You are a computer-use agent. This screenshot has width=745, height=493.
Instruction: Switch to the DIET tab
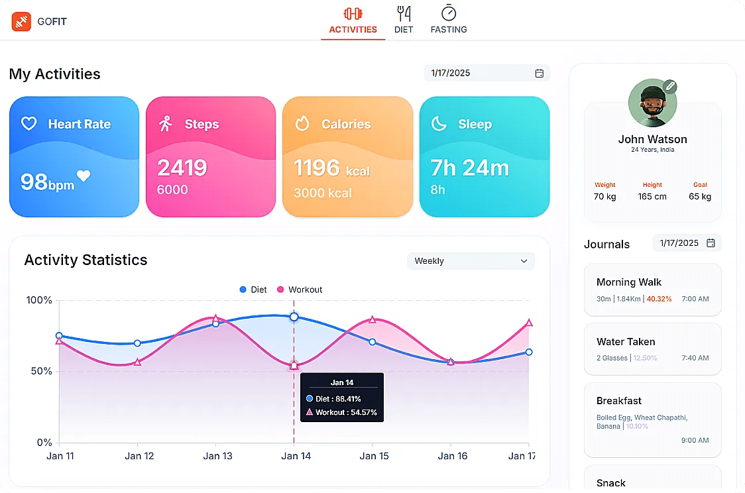point(404,19)
